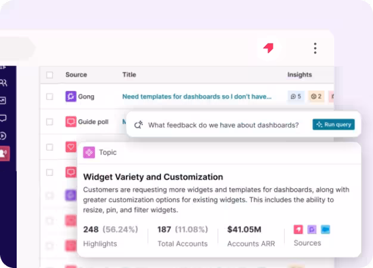Open the chat bubble sidebar icon
This screenshot has width=373, height=268.
(3, 118)
